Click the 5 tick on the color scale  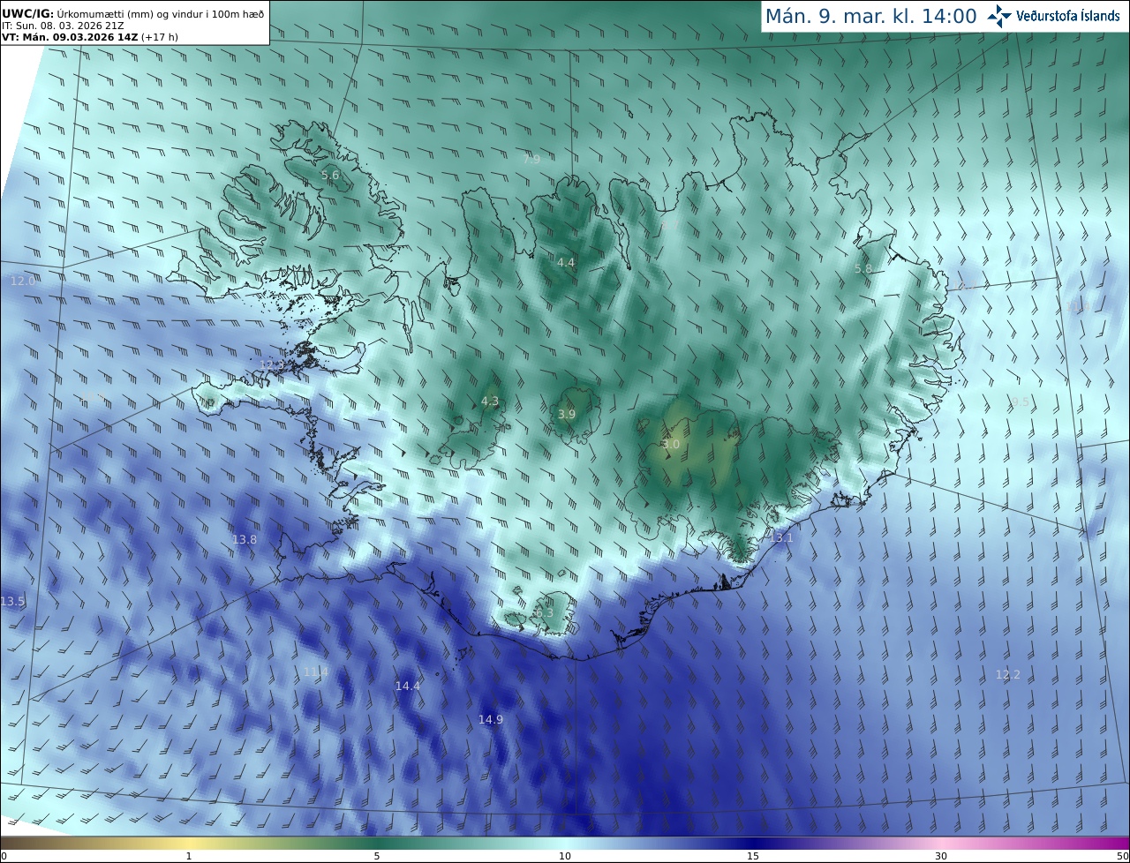(377, 856)
